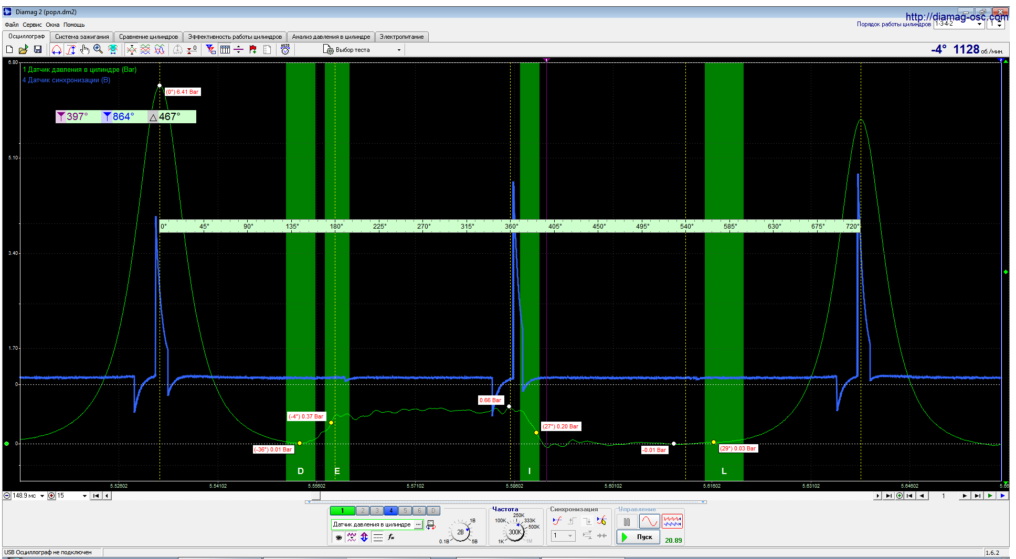Open the Помощь menu
Image resolution: width=1016 pixels, height=559 pixels.
pos(74,25)
